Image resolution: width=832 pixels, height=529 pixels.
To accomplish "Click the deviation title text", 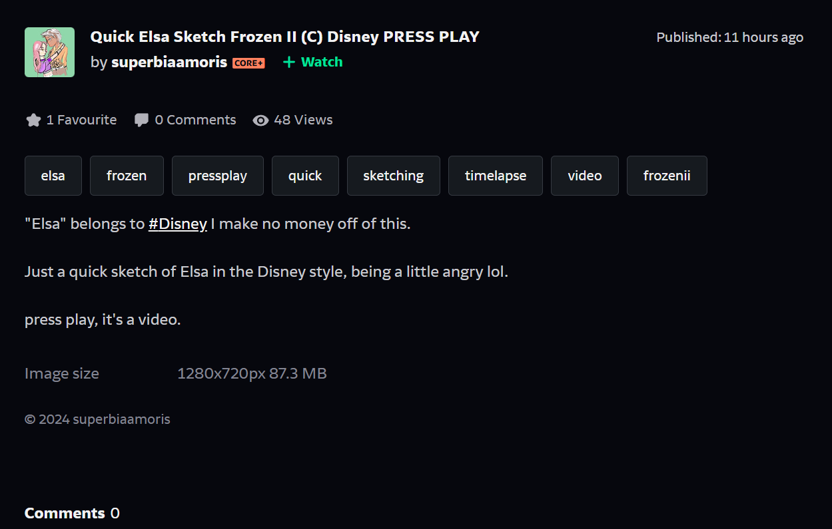I will coord(285,37).
